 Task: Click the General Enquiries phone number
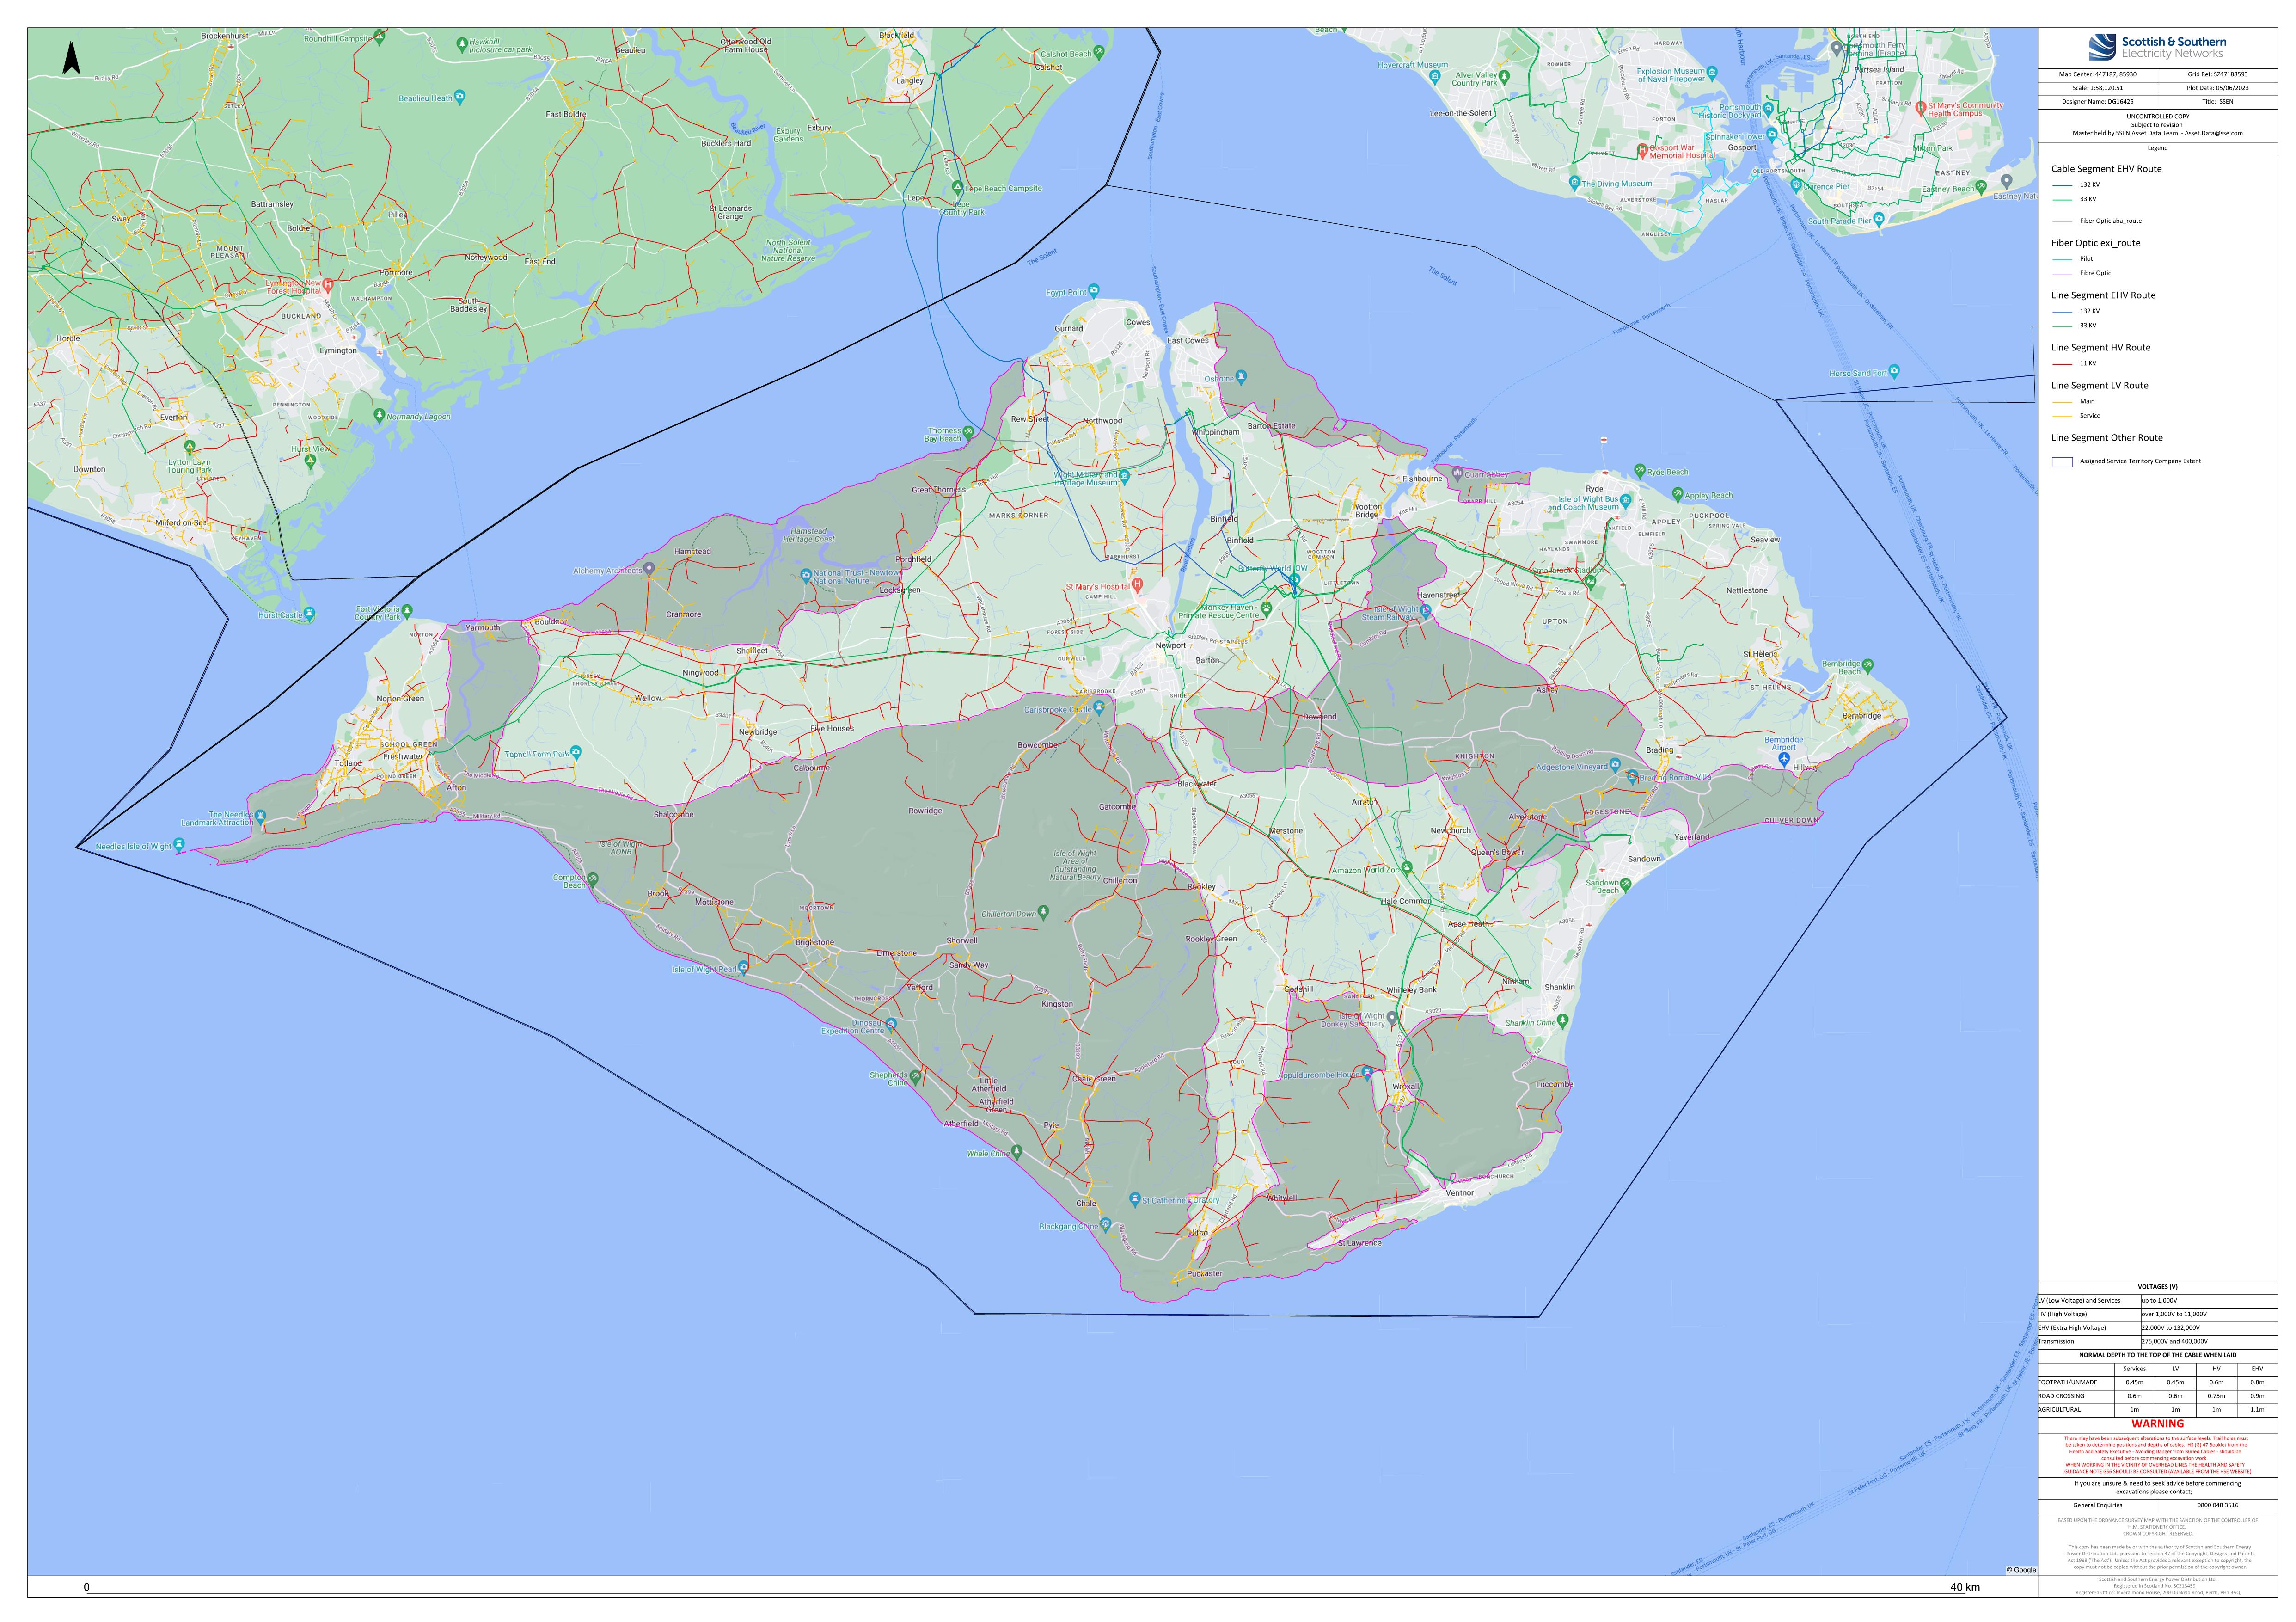[2217, 1505]
